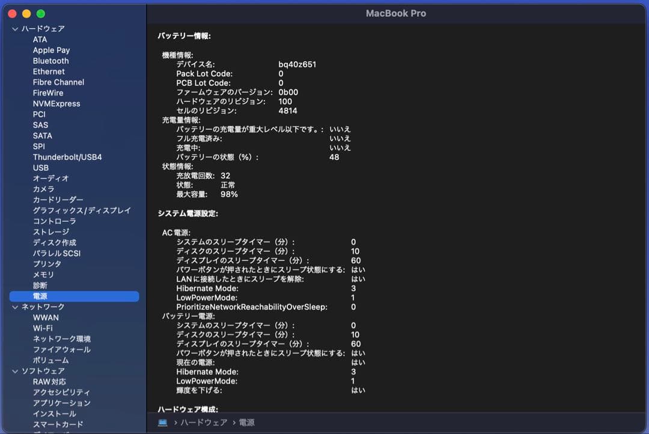The width and height of the screenshot is (649, 434).
Task: Select Apple Pay in the sidebar
Action: pos(52,50)
